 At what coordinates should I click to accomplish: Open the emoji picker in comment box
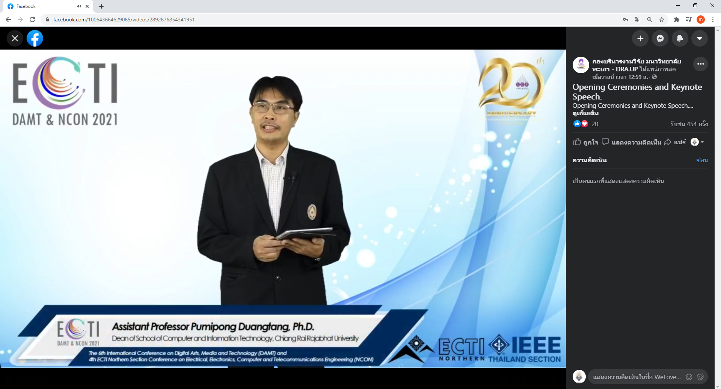[x=689, y=377]
